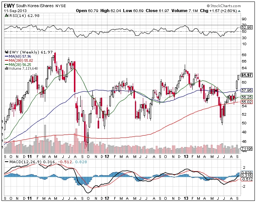256x202 pixels.
Task: Click the 50 price axis label
Action: 244,123
